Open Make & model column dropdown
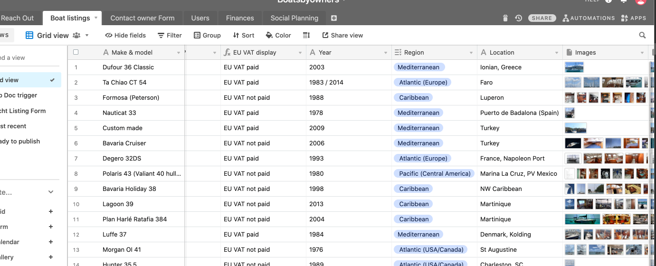The width and height of the screenshot is (656, 266). [x=179, y=53]
